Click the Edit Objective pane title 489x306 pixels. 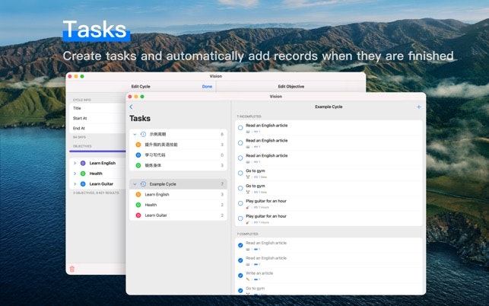(291, 87)
